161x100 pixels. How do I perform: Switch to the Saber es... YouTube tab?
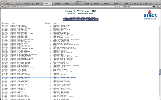pyautogui.click(x=57, y=3)
